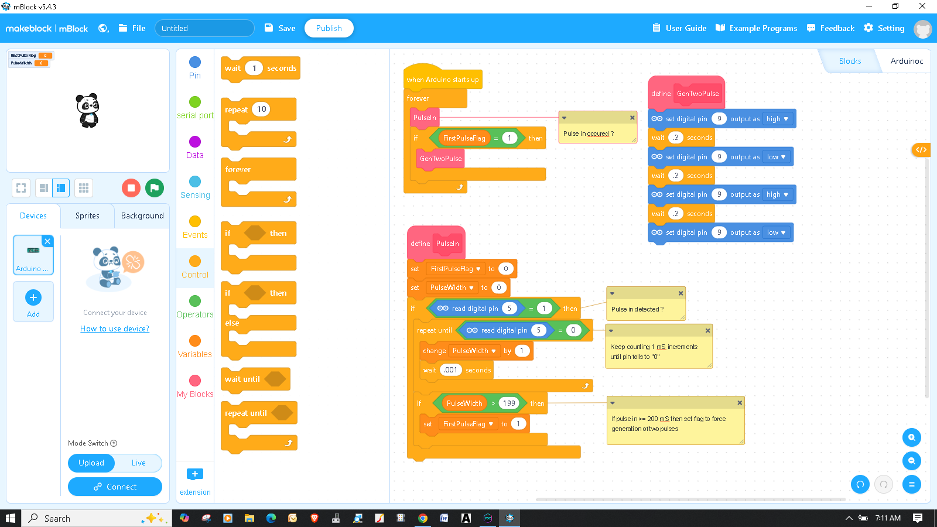Select the Pin block category
The height and width of the screenshot is (527, 937).
195,67
